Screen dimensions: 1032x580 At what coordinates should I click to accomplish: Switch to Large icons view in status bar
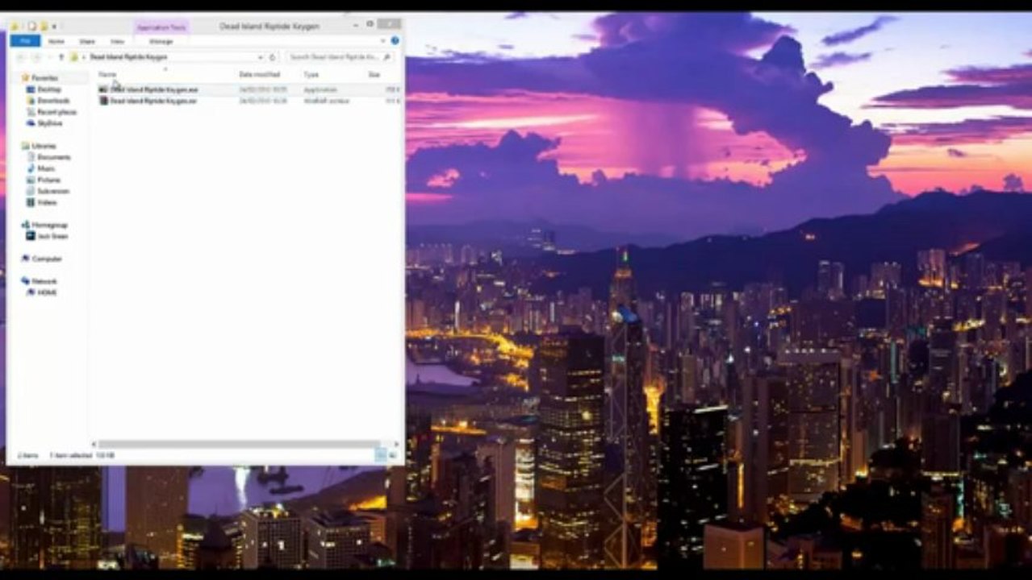pos(393,455)
